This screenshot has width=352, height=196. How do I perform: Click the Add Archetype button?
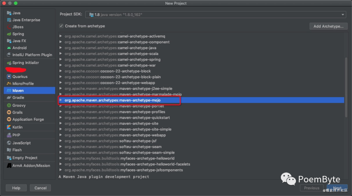pos(329,26)
